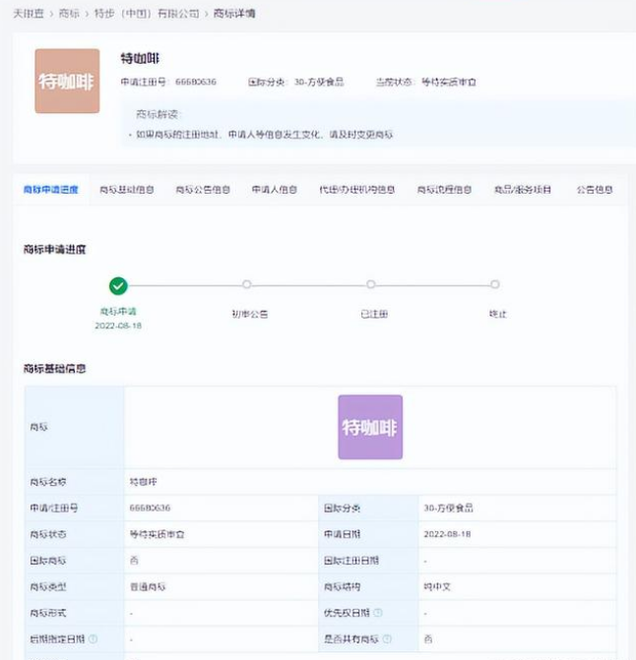Select the 特咖啡 trademark title heading
This screenshot has width=636, height=660.
click(x=140, y=58)
